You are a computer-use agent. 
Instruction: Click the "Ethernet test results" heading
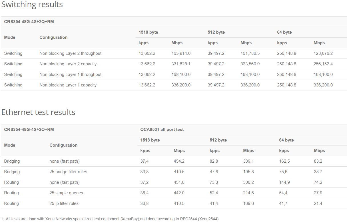tap(38, 112)
